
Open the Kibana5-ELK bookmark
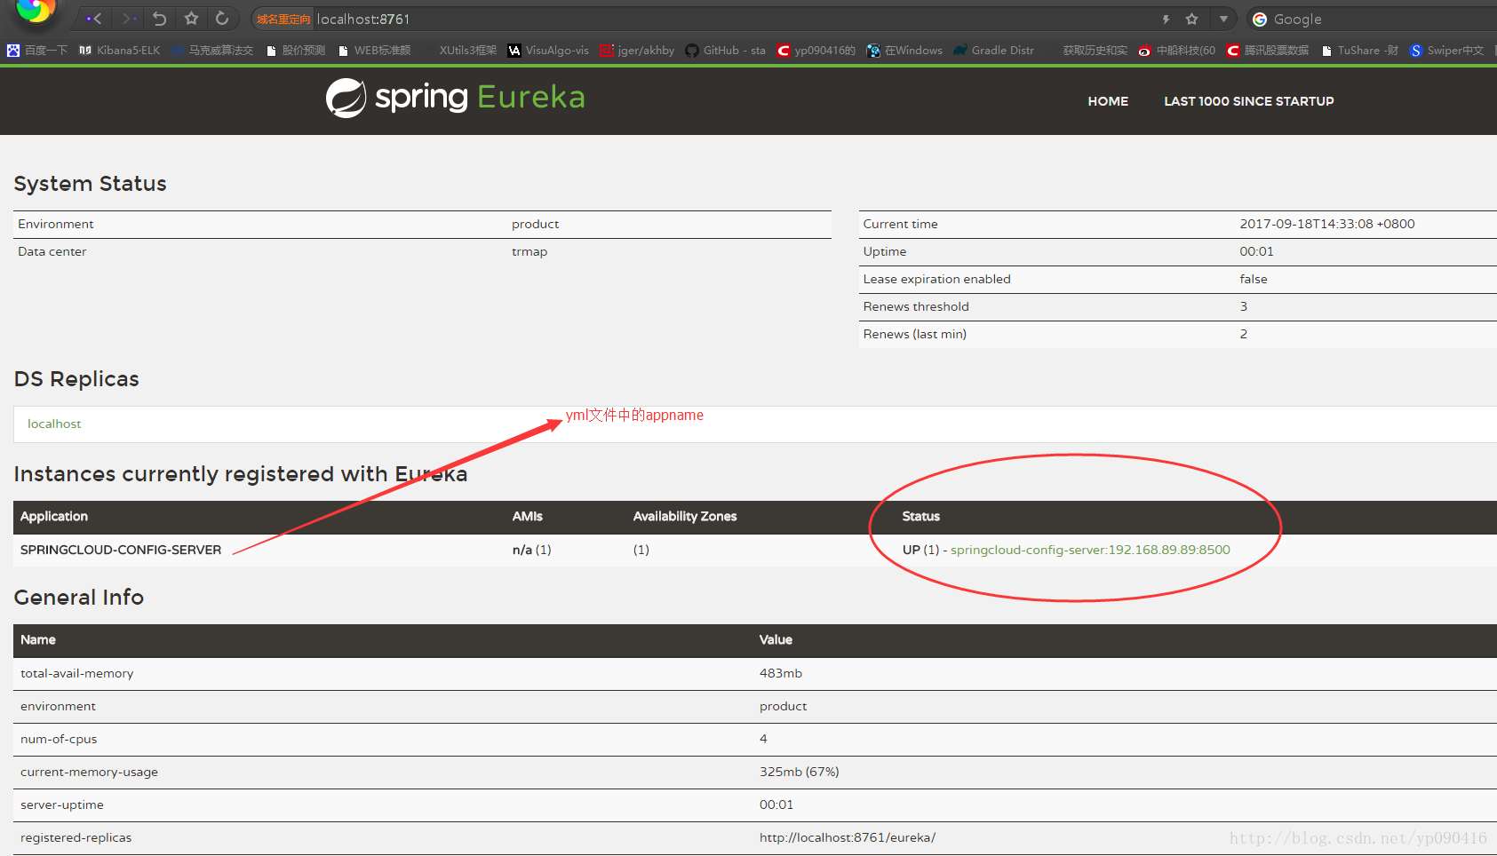[x=120, y=51]
